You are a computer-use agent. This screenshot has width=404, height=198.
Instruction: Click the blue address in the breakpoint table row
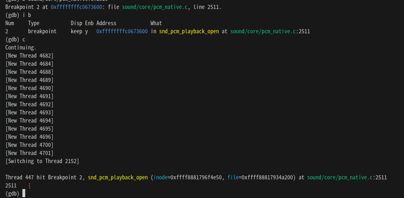[122, 32]
